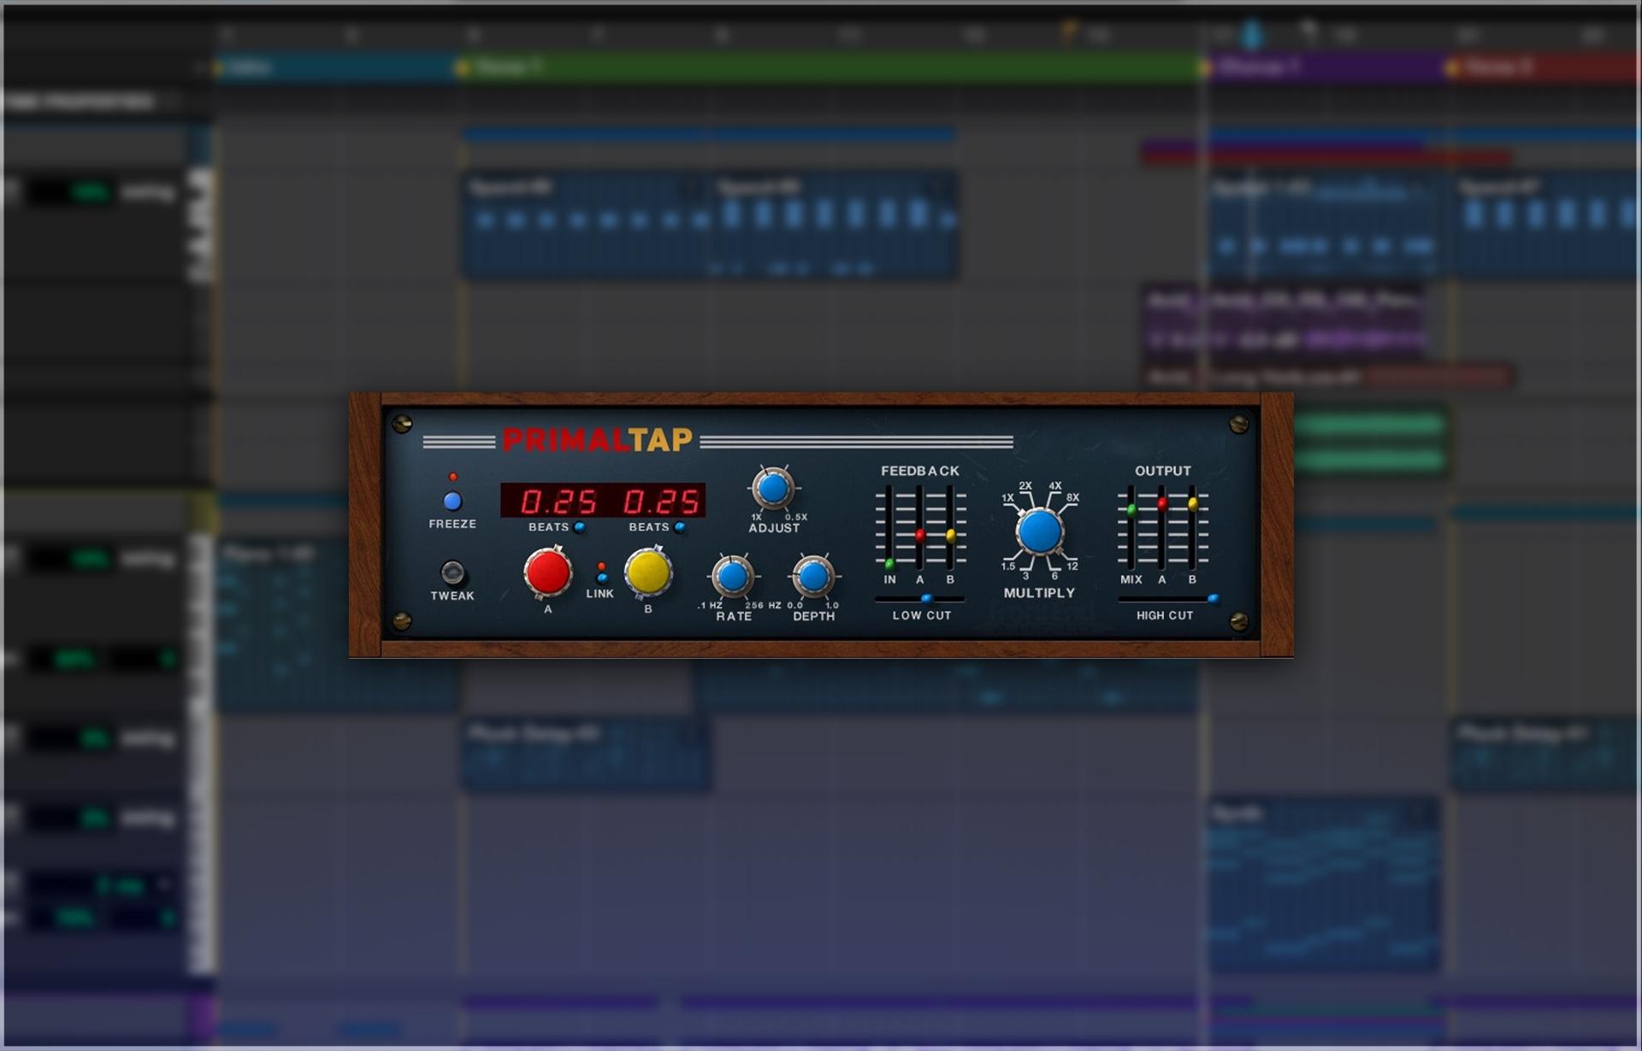Click the yellow delay B knob

point(648,572)
